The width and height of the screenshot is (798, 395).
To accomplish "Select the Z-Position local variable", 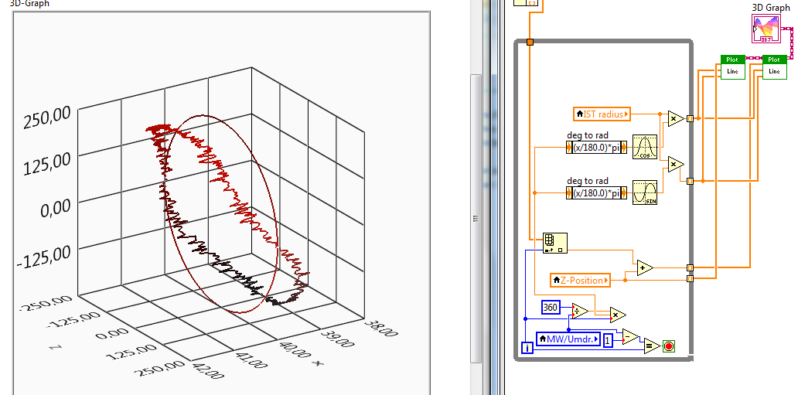I will (x=580, y=280).
